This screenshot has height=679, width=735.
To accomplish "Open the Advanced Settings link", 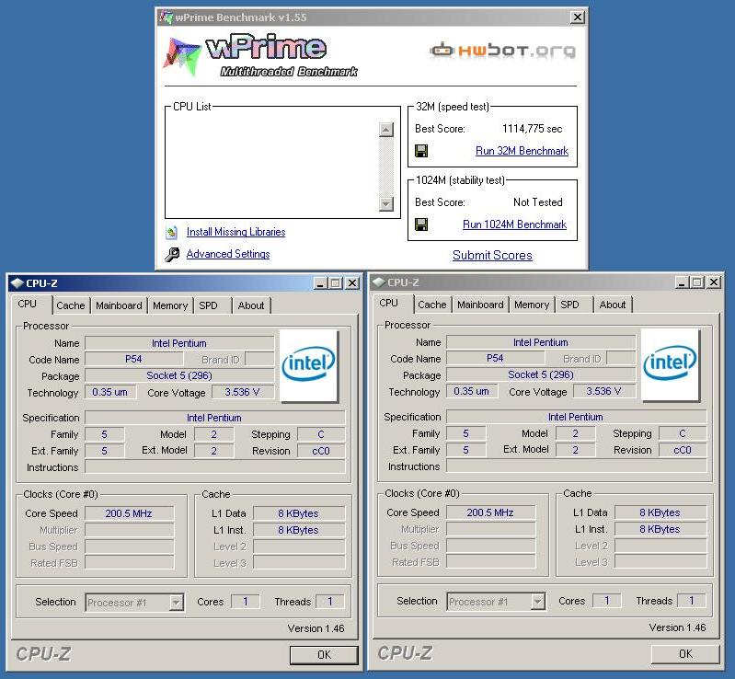I will coord(228,254).
